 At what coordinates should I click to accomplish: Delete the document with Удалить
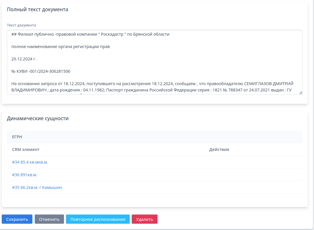tap(144, 219)
